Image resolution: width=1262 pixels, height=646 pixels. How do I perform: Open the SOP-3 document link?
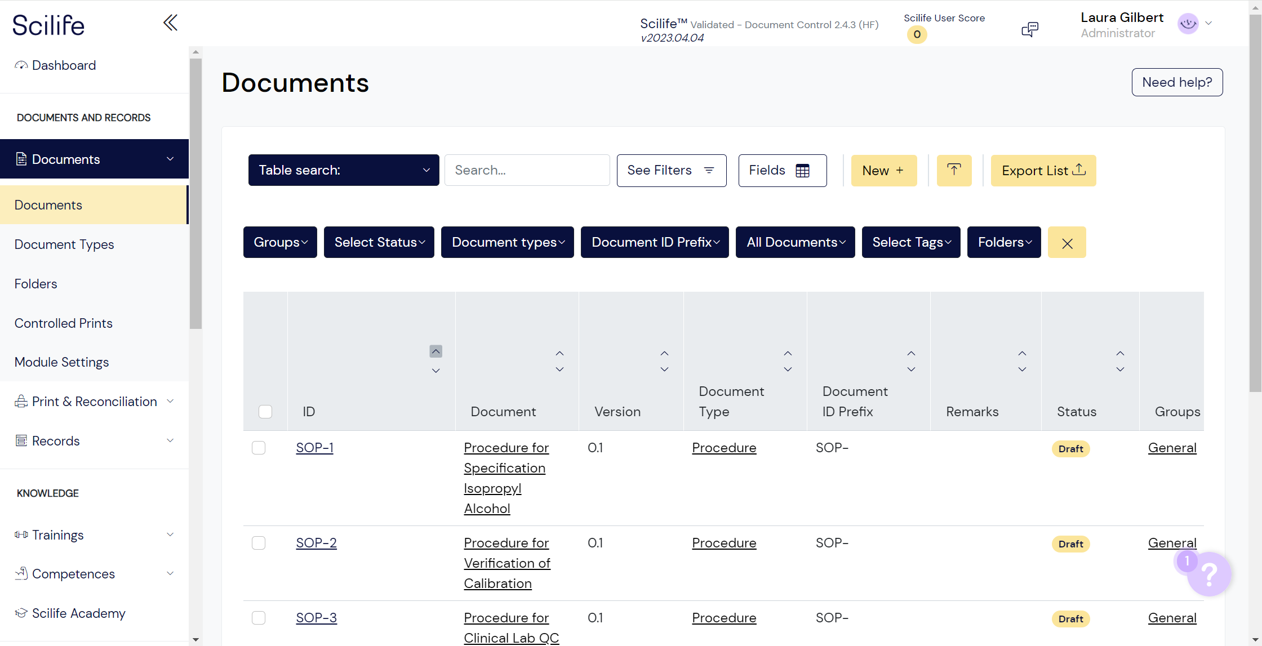point(316,618)
